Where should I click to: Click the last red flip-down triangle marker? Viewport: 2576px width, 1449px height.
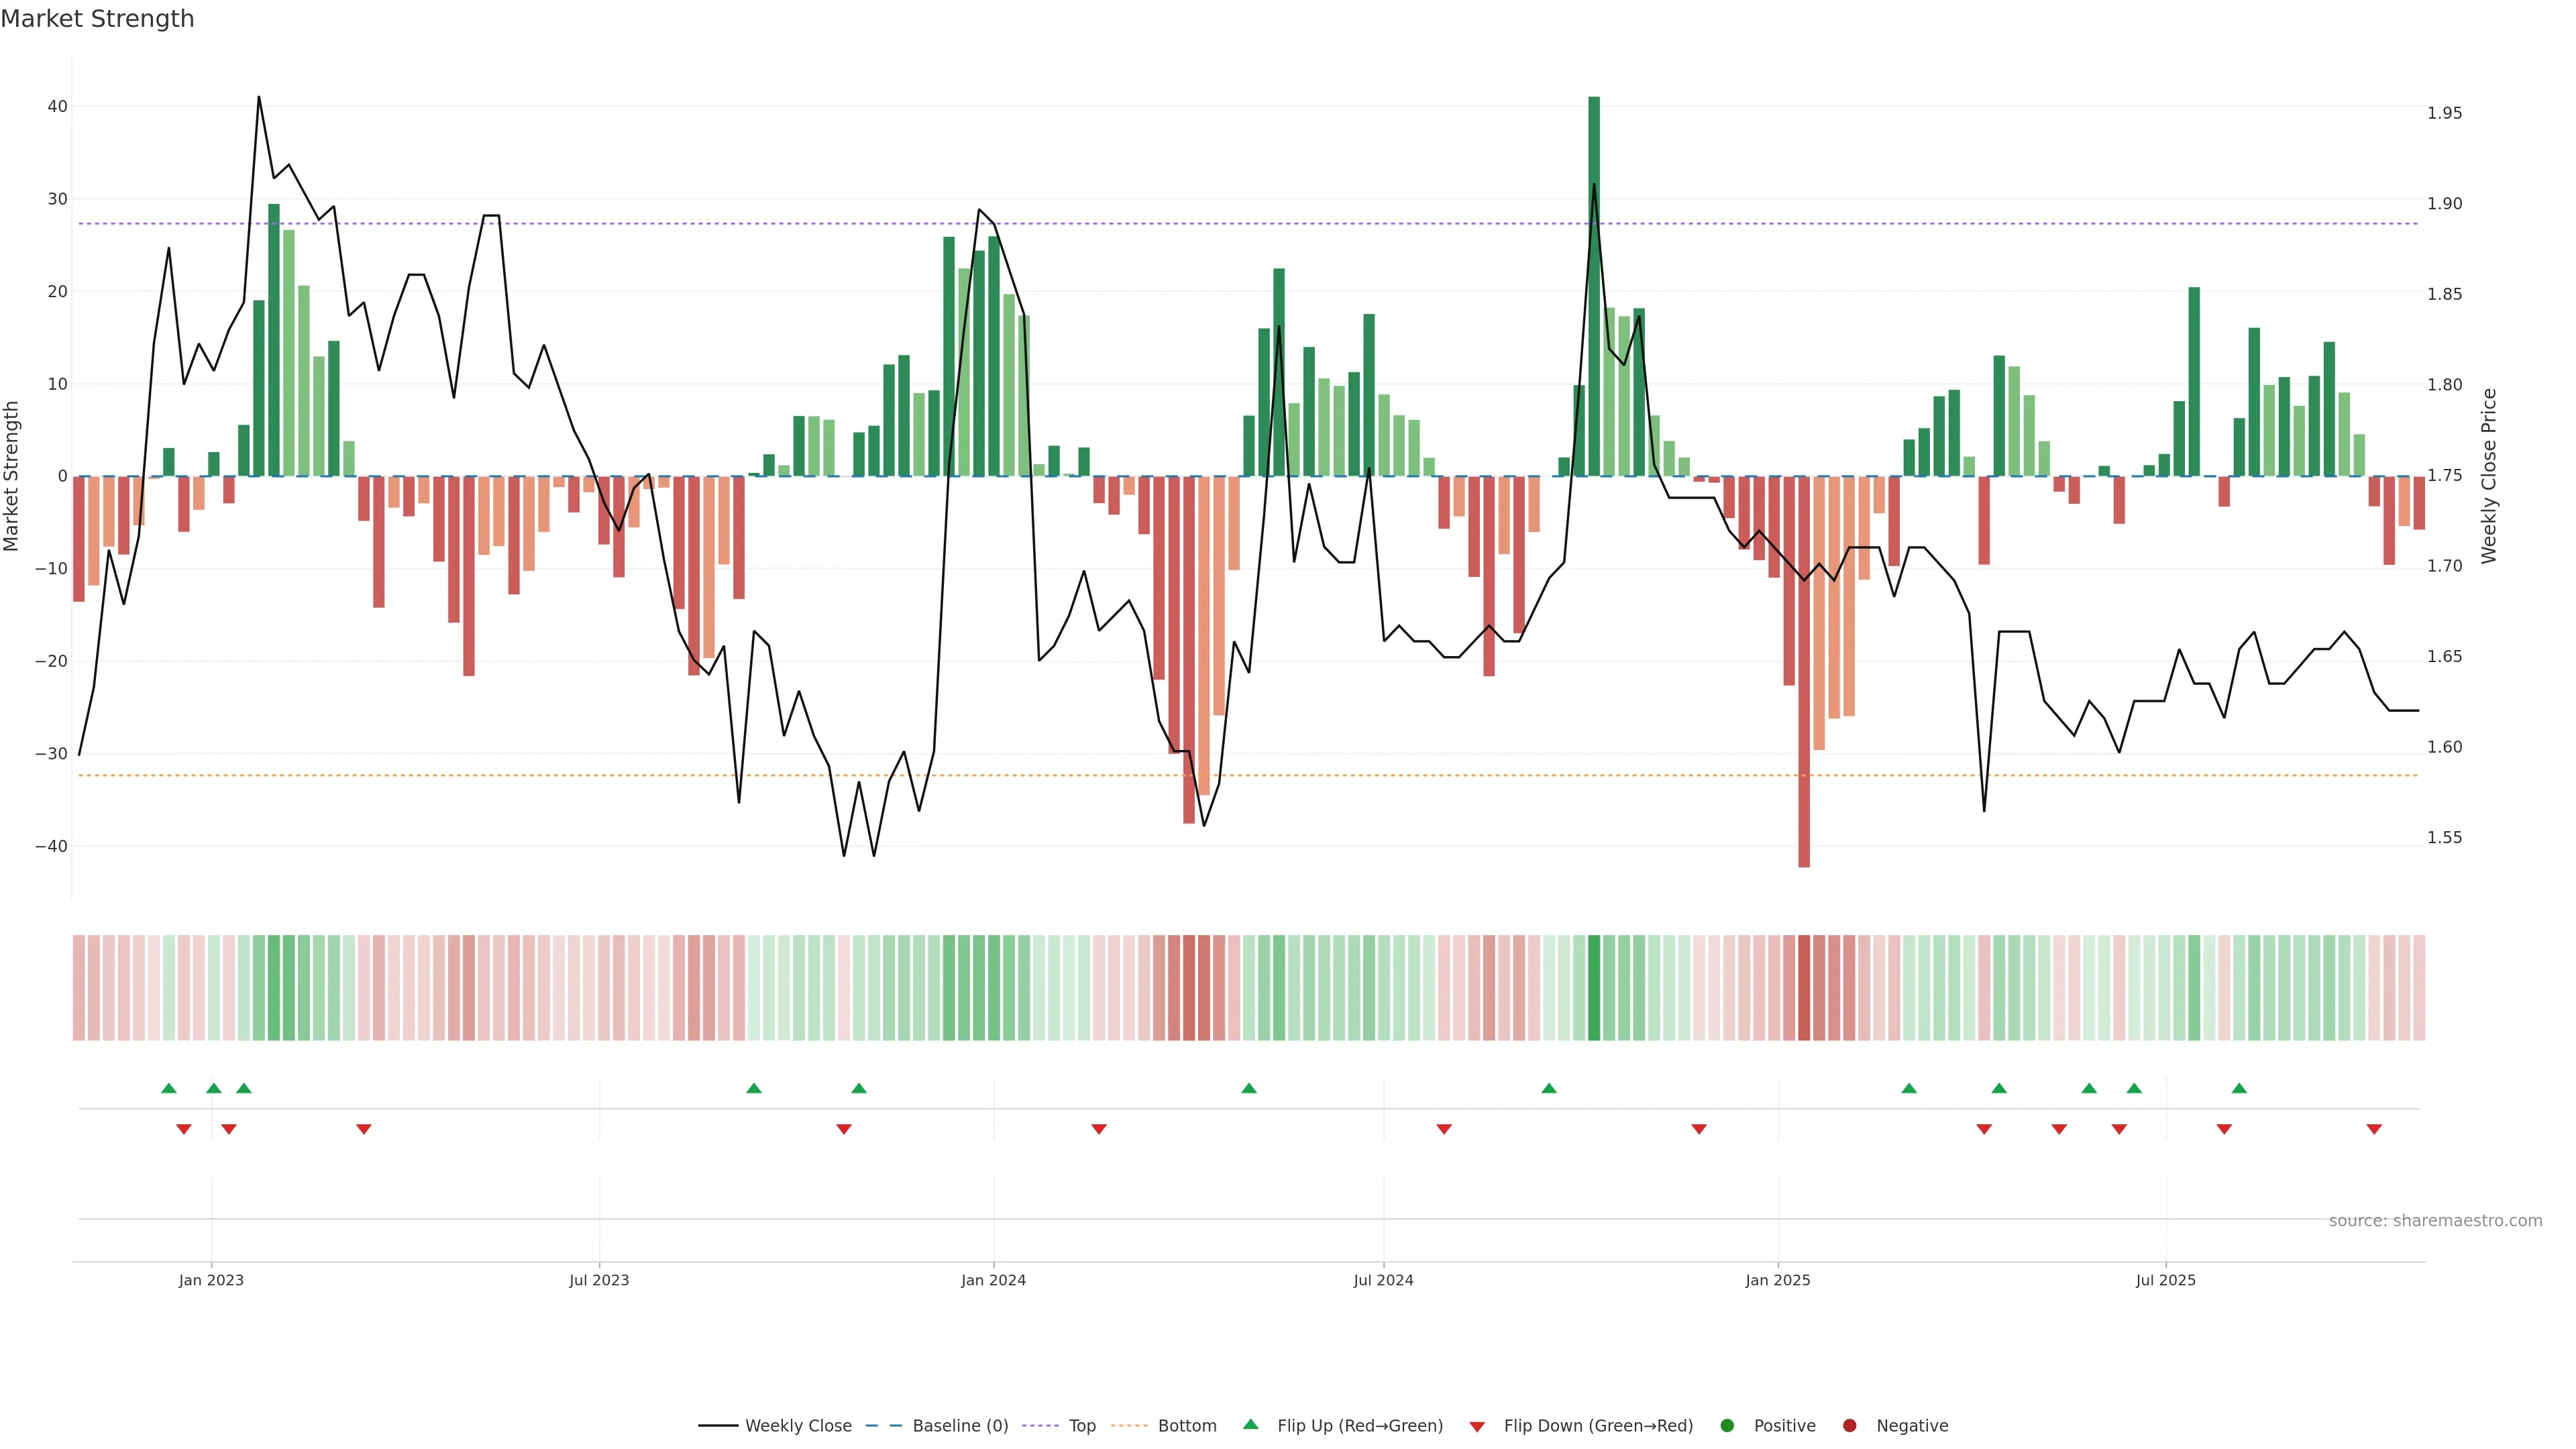[2374, 1129]
